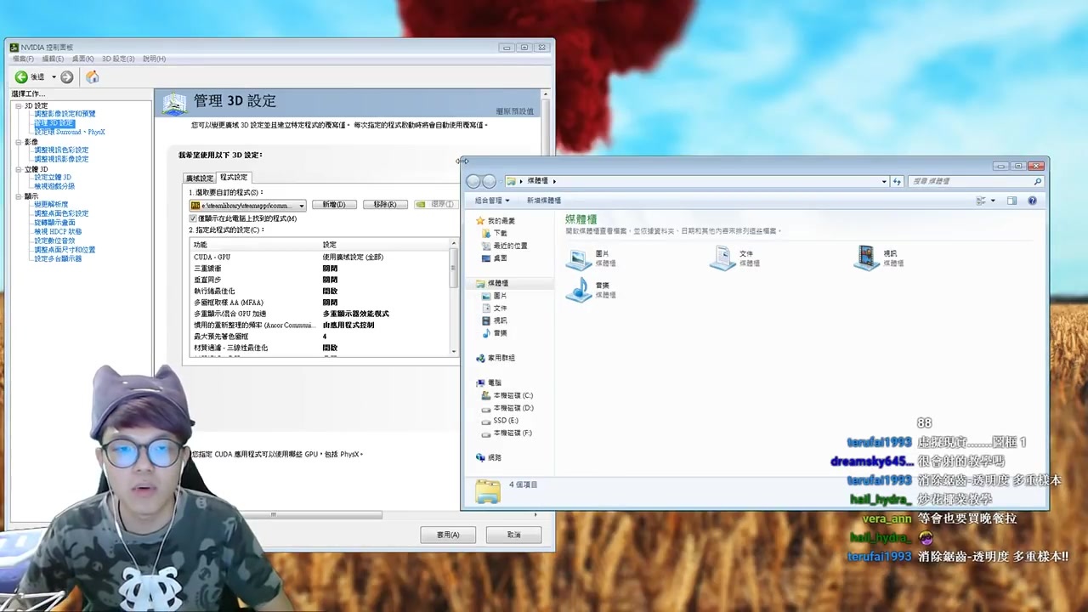Open 3D 設定(3) menu
The height and width of the screenshot is (612, 1088).
pos(118,59)
